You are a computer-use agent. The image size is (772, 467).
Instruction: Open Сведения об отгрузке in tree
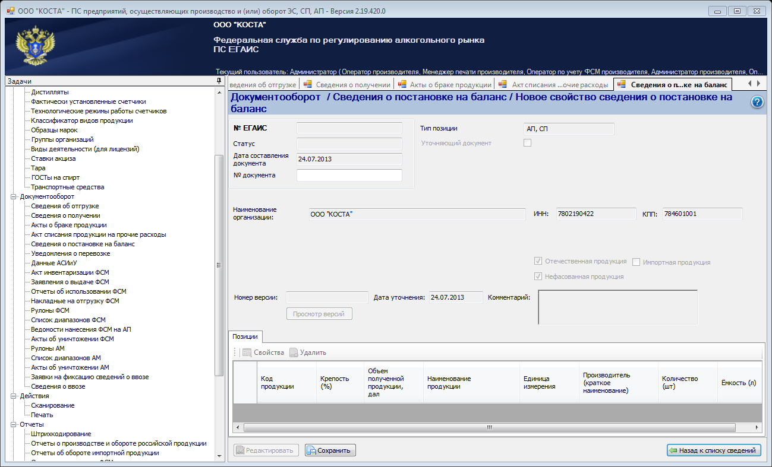[x=65, y=206]
